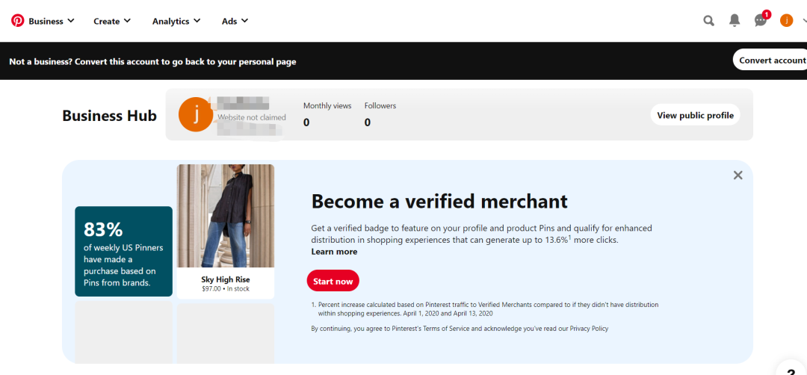Open the notifications bell

pyautogui.click(x=735, y=21)
